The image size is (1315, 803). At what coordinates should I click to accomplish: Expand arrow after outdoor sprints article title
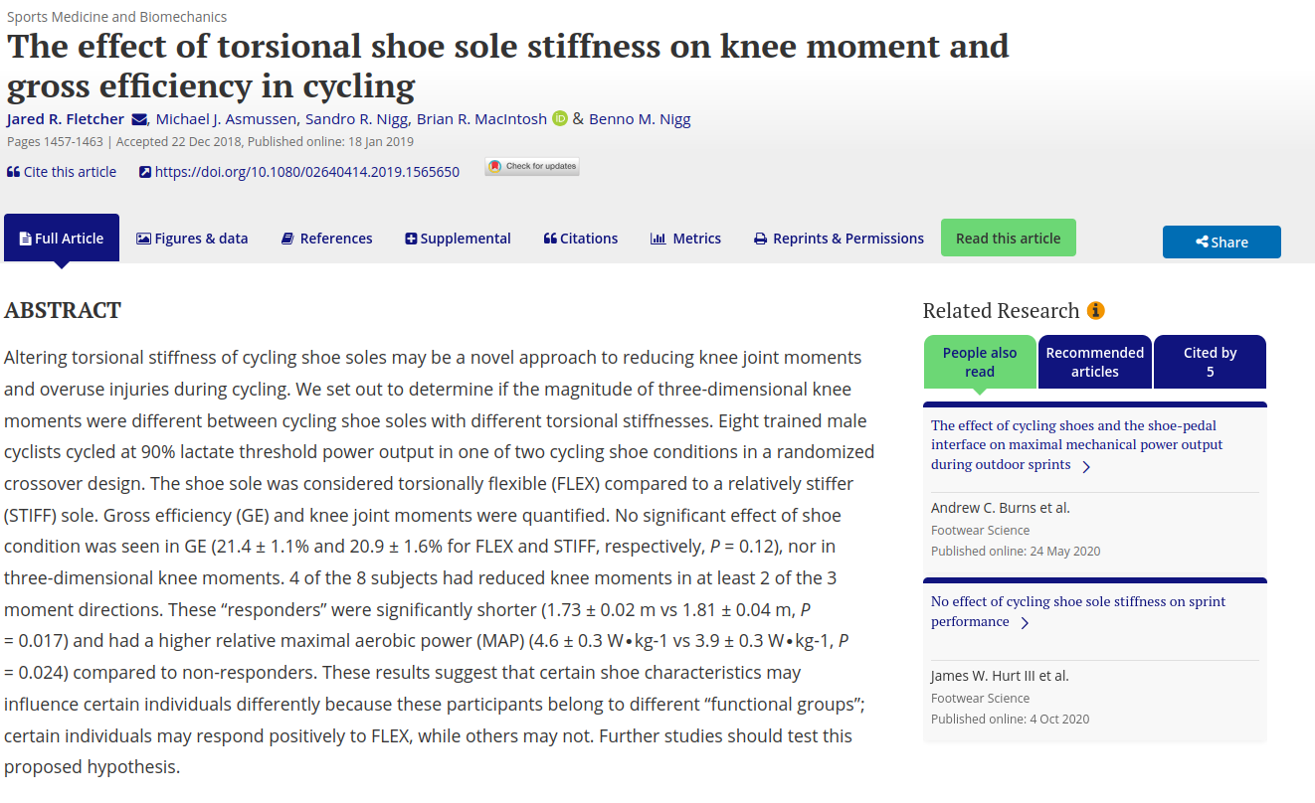[x=1086, y=466]
